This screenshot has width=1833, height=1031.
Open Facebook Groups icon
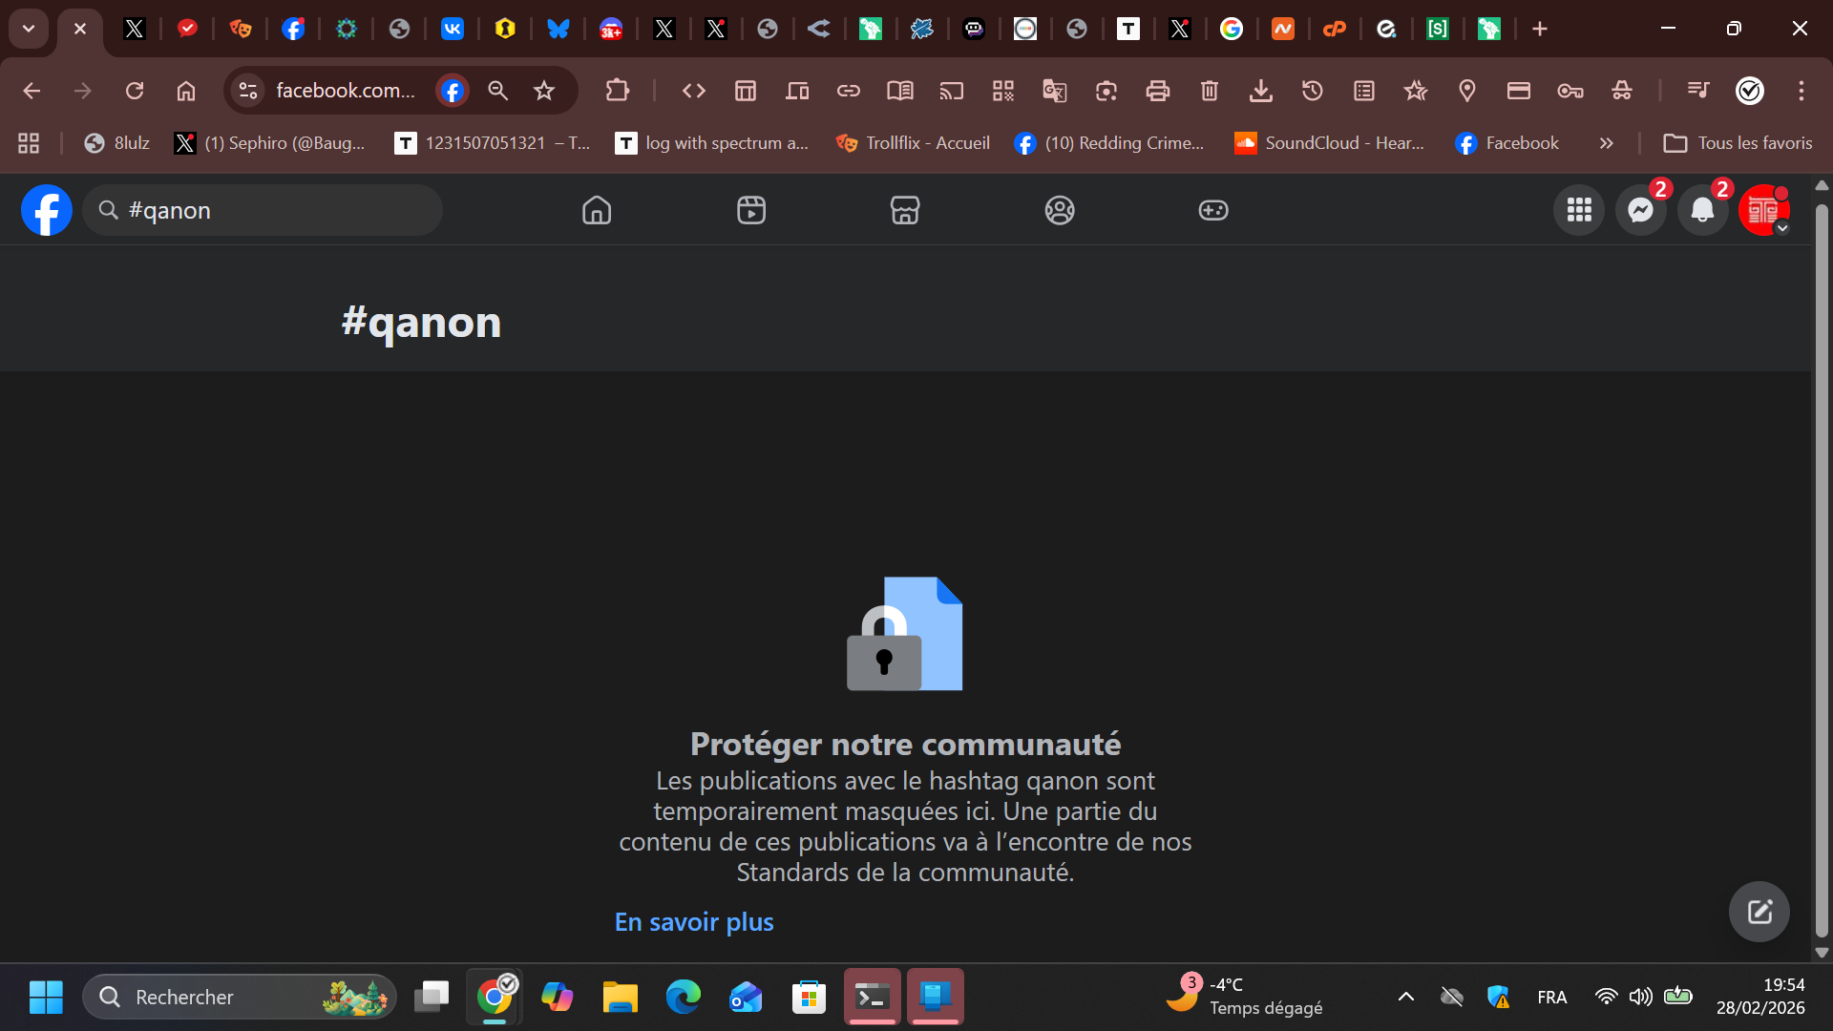pyautogui.click(x=1060, y=210)
